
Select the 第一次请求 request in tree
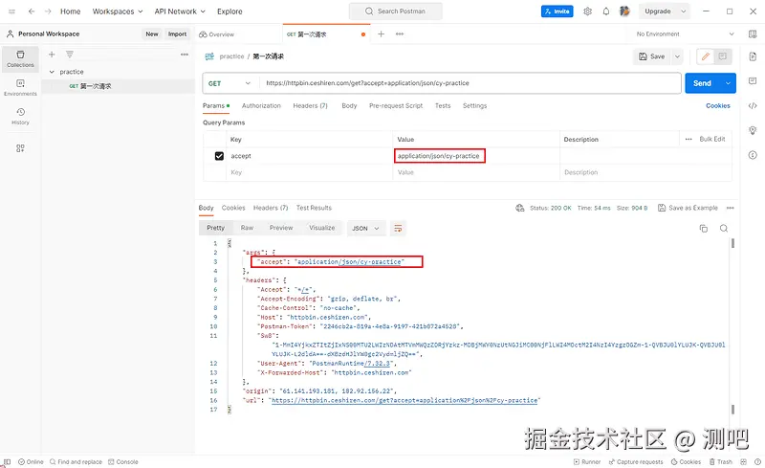coord(118,86)
